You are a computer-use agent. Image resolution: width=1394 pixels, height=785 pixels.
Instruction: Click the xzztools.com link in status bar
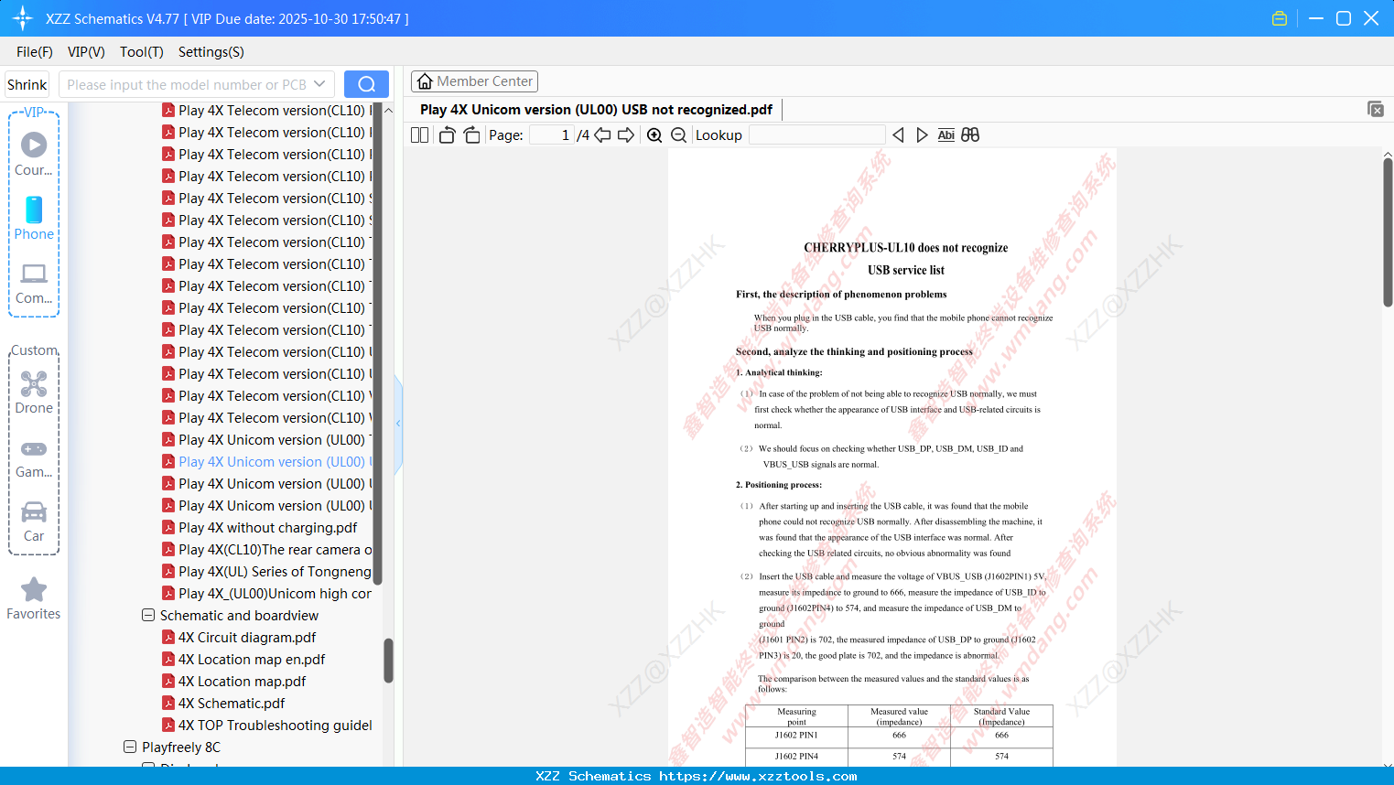coord(758,776)
